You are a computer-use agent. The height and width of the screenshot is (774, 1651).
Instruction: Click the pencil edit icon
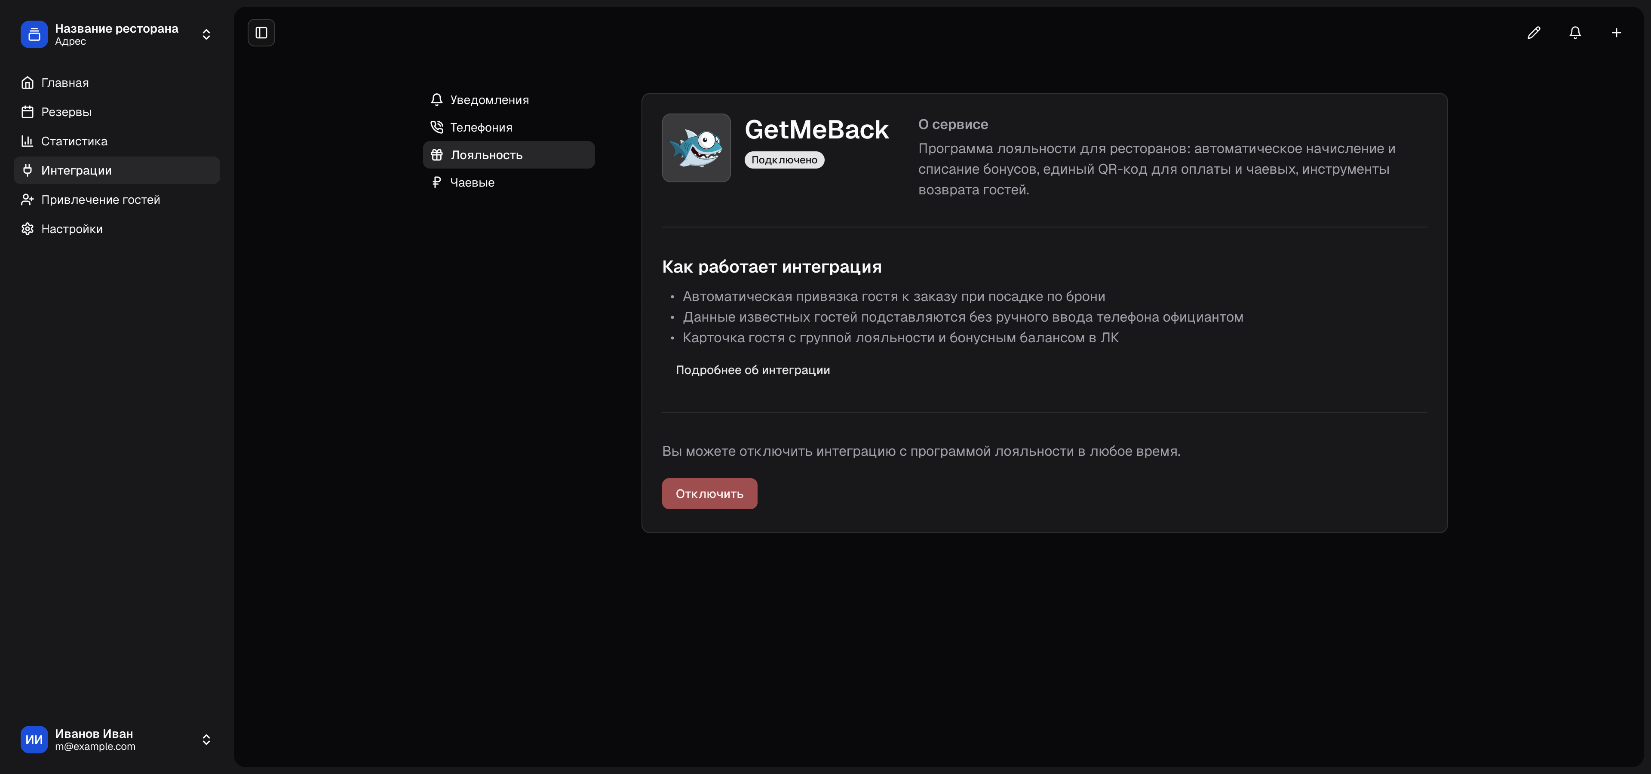tap(1534, 33)
